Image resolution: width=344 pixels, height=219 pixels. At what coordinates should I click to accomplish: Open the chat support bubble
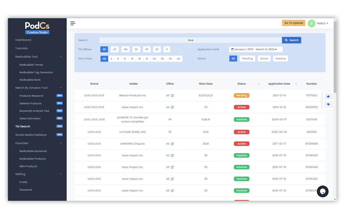coord(323,192)
